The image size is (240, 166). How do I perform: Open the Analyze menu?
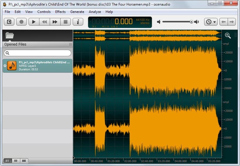(x=95, y=12)
